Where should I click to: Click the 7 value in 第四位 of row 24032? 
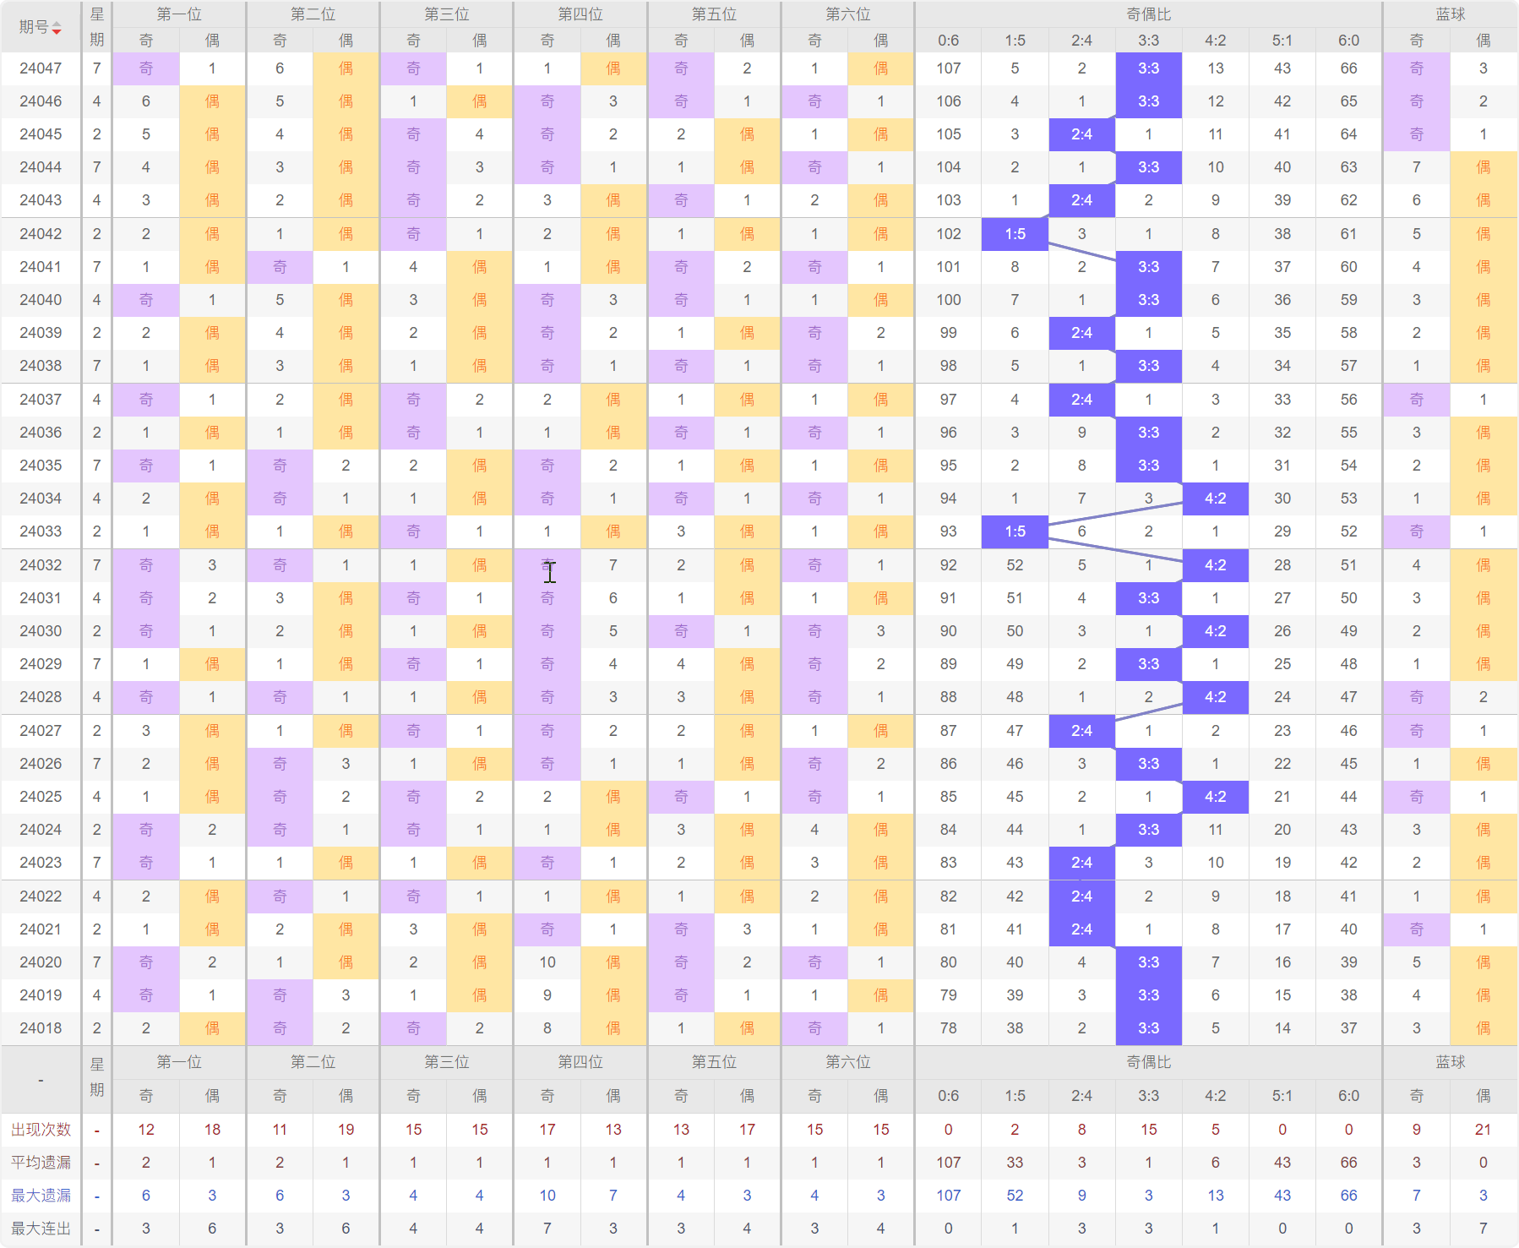pyautogui.click(x=613, y=565)
